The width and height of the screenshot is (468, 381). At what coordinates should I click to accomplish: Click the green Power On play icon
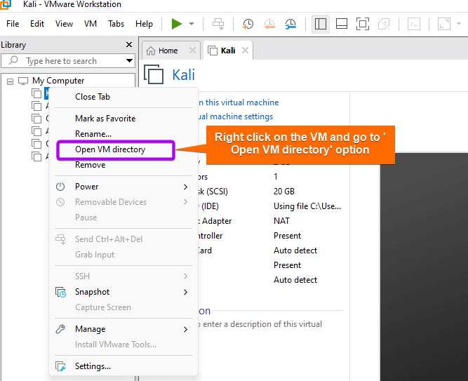click(176, 24)
